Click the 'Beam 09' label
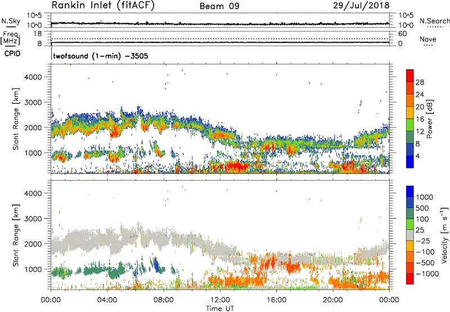 pos(219,6)
